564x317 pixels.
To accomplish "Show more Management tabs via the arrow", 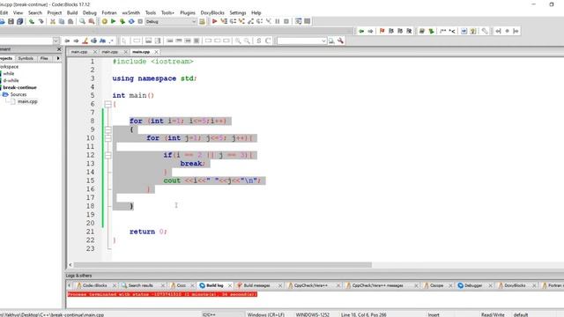I will pos(58,58).
